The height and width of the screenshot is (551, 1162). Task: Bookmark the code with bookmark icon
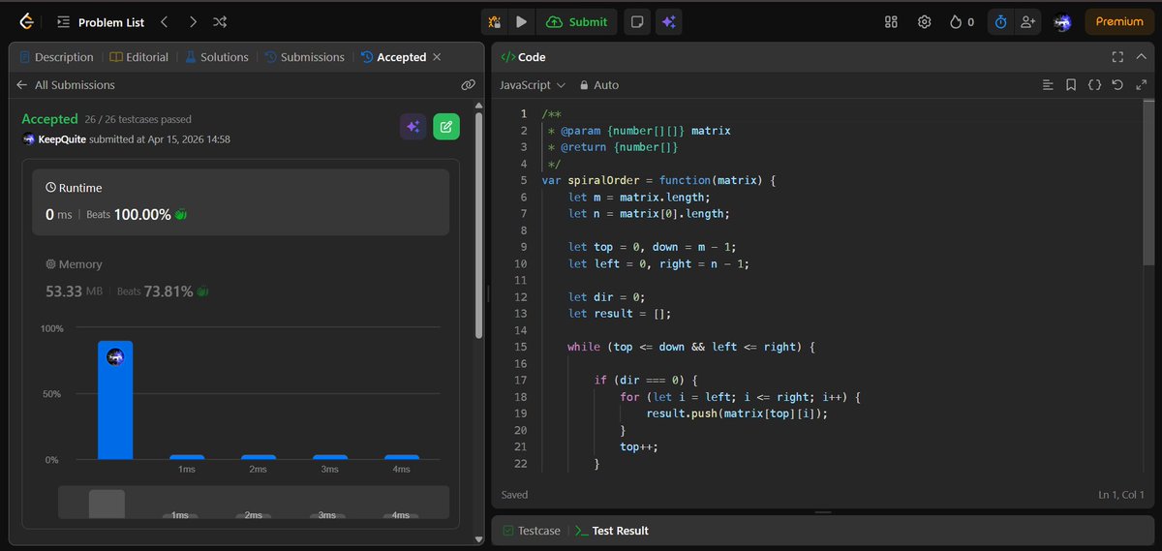coord(1071,85)
